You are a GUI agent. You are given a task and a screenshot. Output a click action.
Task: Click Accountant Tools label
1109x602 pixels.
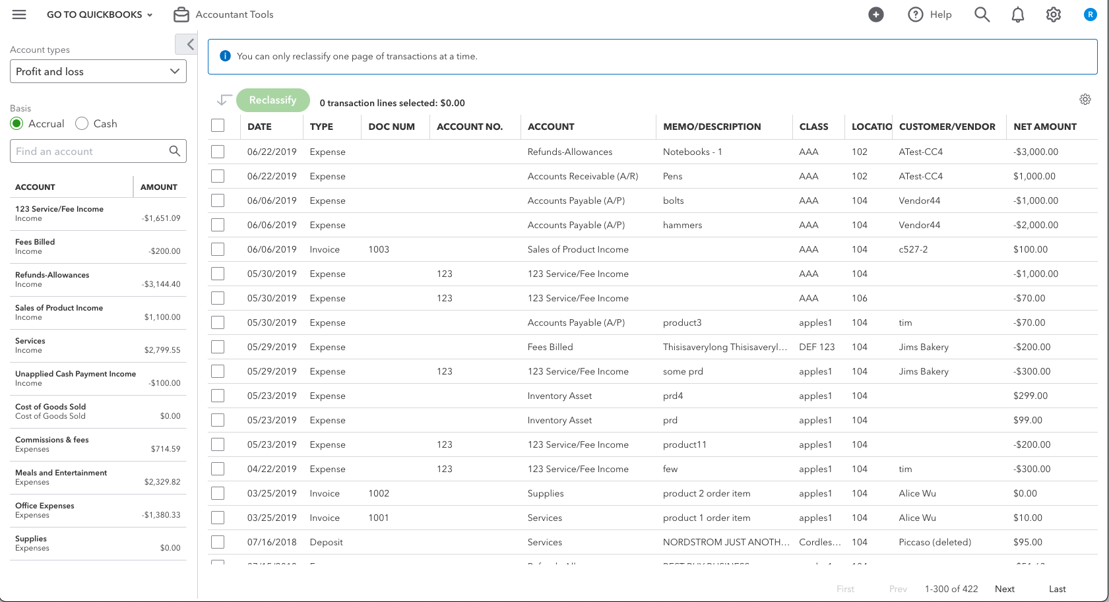(234, 15)
